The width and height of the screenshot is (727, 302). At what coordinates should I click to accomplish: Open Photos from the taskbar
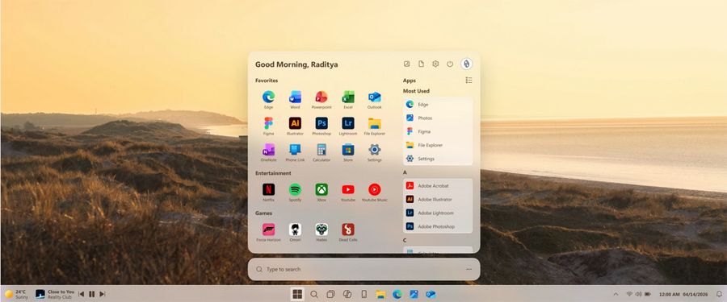point(414,294)
